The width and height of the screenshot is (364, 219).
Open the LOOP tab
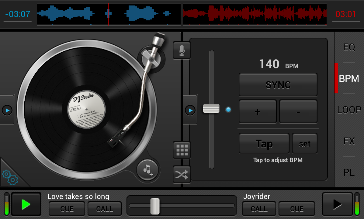point(349,109)
